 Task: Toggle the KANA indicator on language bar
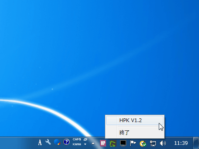coord(77,144)
